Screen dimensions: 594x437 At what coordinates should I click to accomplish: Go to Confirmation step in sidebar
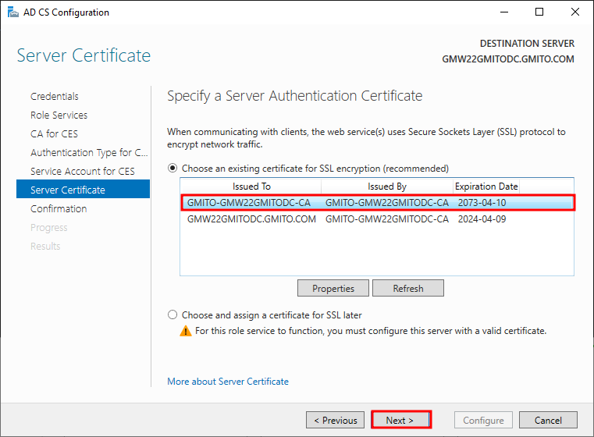tap(59, 208)
